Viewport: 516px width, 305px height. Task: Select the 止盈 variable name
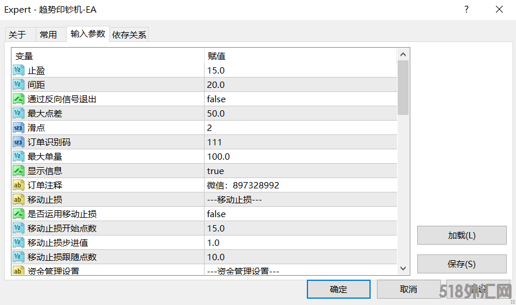pos(36,71)
